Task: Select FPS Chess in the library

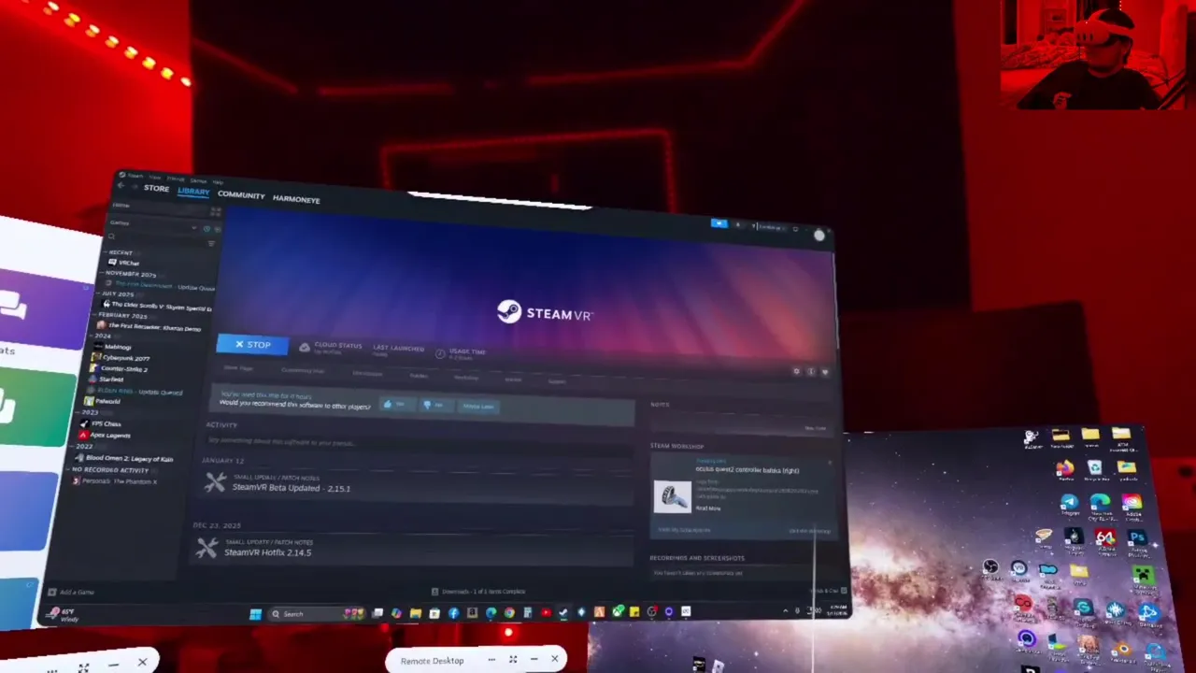Action: 101,423
